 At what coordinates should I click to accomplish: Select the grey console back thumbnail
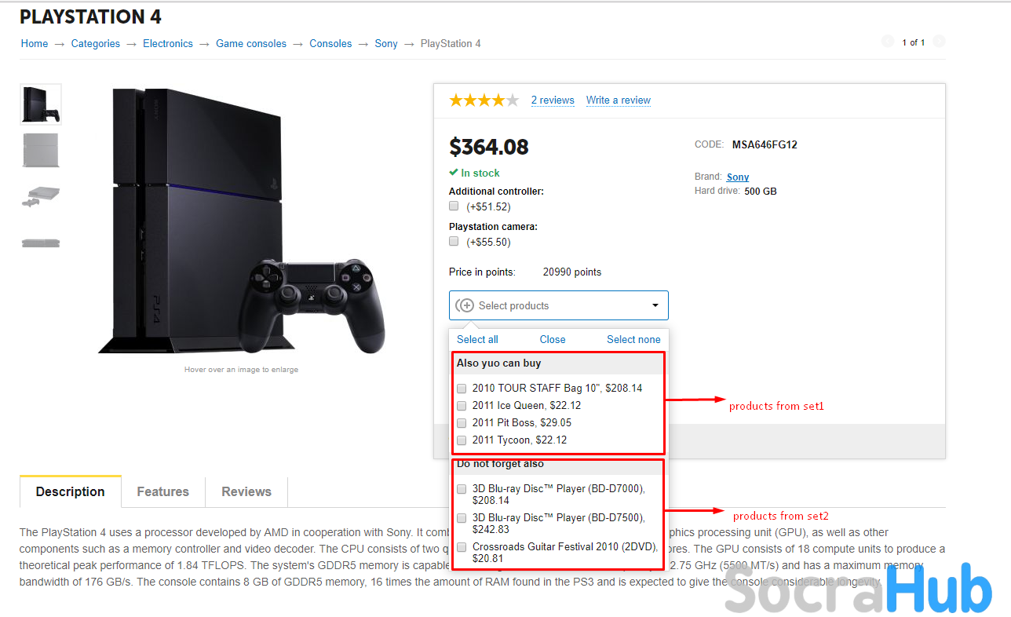click(x=41, y=150)
